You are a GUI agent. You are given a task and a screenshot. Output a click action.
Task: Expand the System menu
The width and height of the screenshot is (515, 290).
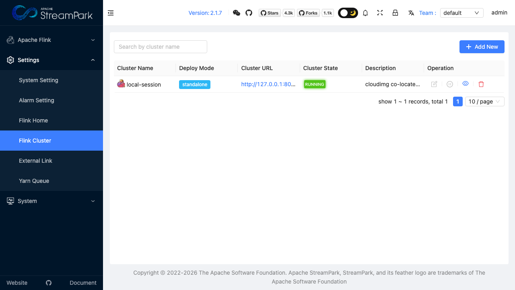51,201
